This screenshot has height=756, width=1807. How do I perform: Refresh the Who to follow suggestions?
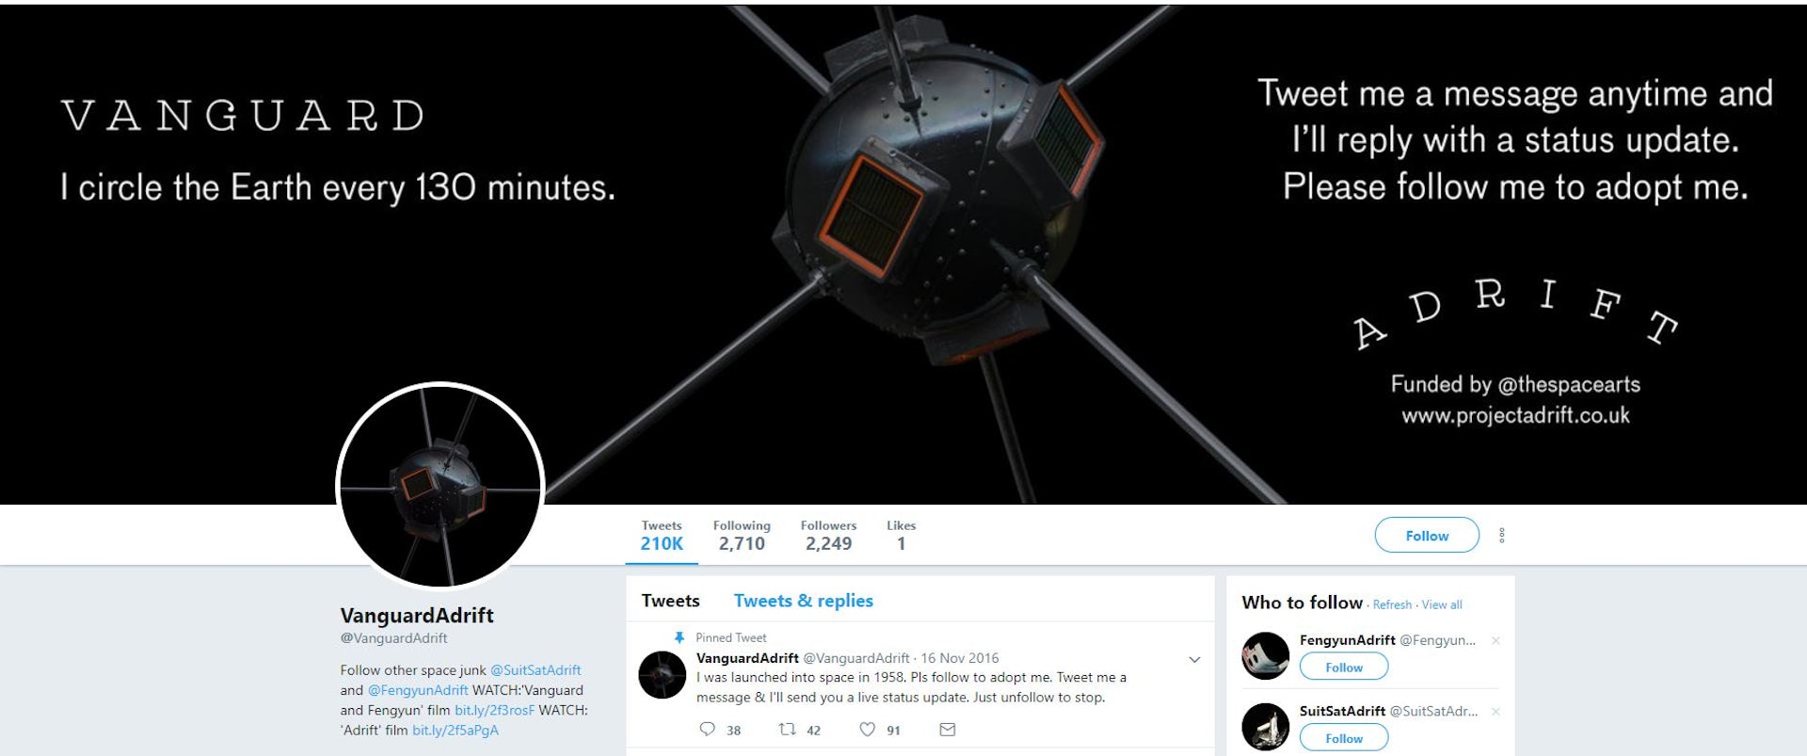coord(1392,604)
